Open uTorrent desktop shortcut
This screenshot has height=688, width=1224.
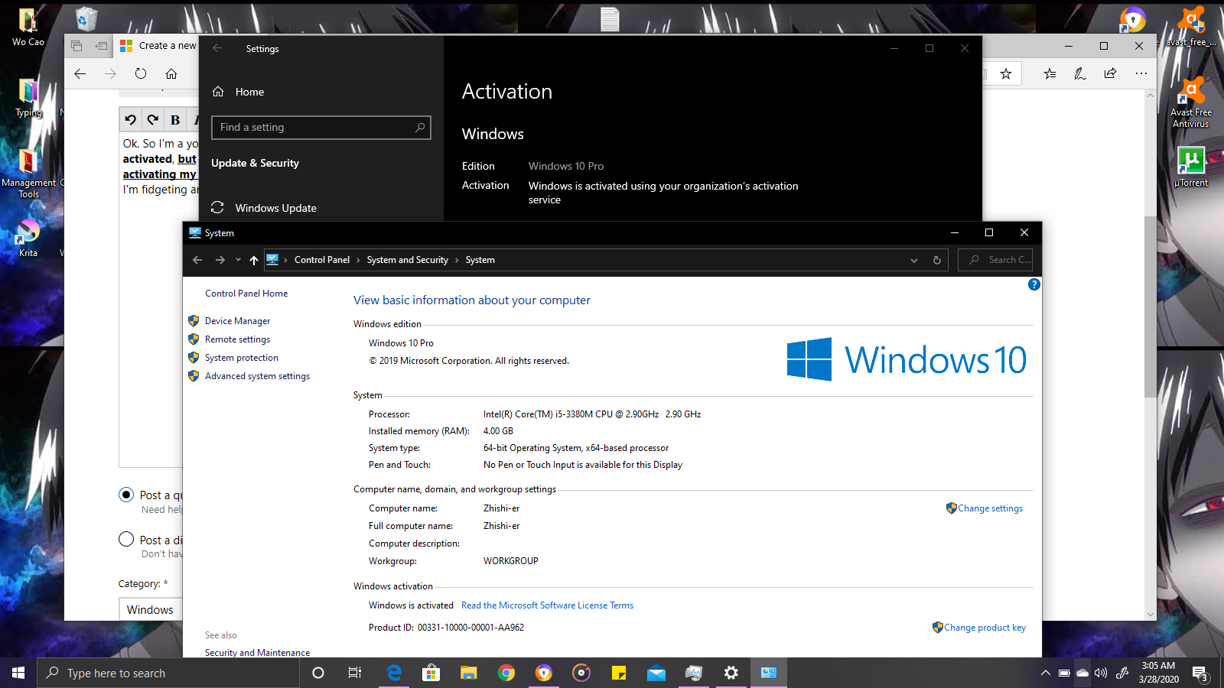coord(1191,166)
